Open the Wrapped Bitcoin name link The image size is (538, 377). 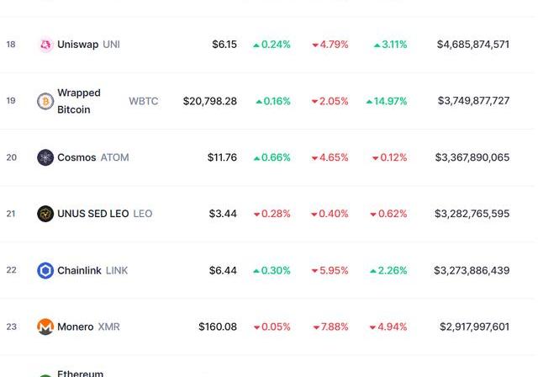(78, 101)
